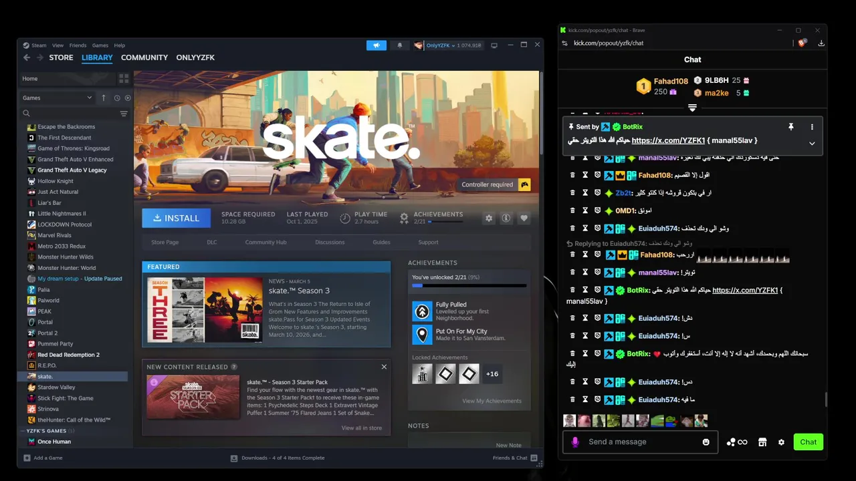Click Add a Game
This screenshot has height=481, width=856.
43,458
